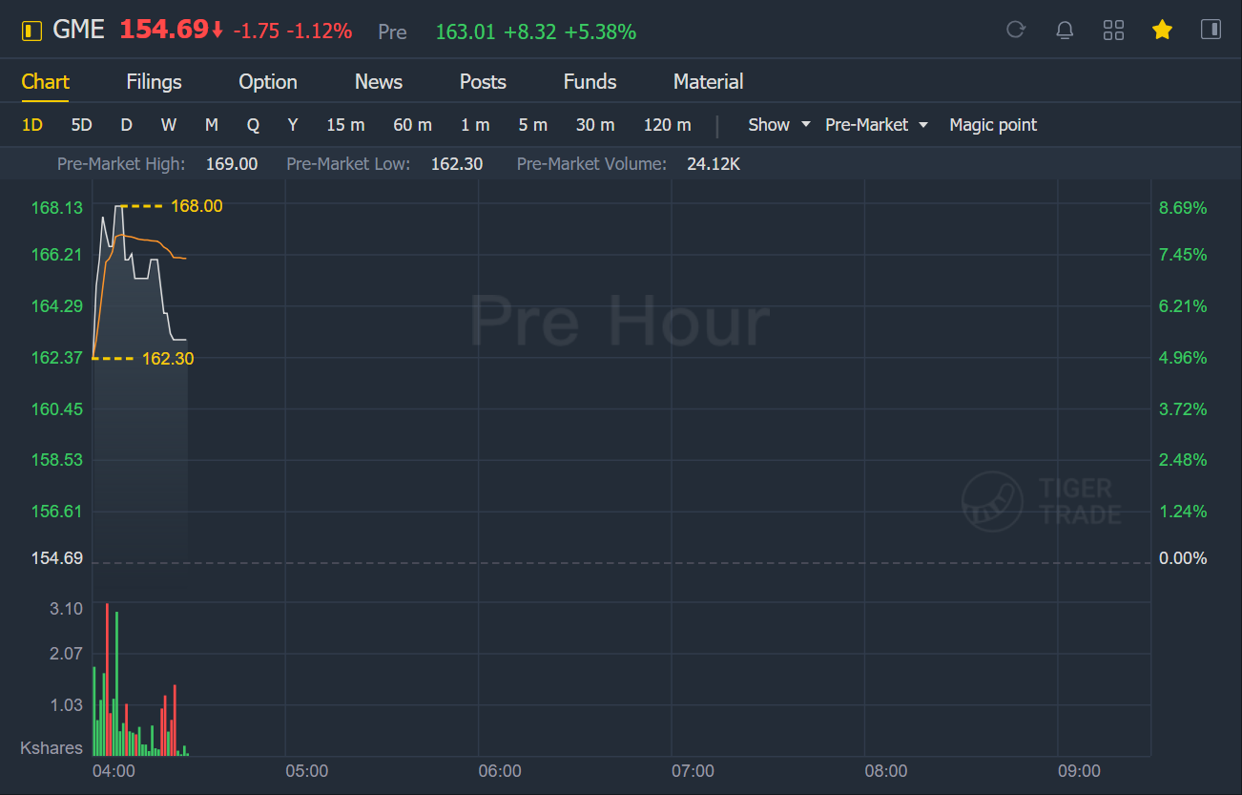Image resolution: width=1242 pixels, height=795 pixels.
Task: Click the Pre-Market High value 169.00
Action: pyautogui.click(x=232, y=164)
